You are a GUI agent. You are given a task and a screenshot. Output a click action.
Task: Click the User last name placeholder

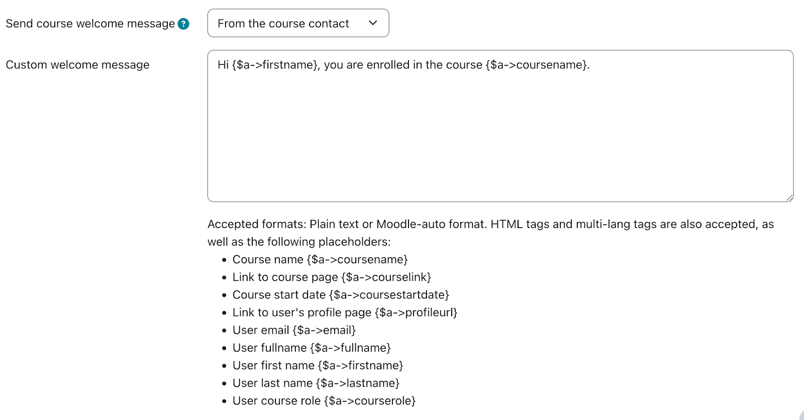coord(316,383)
